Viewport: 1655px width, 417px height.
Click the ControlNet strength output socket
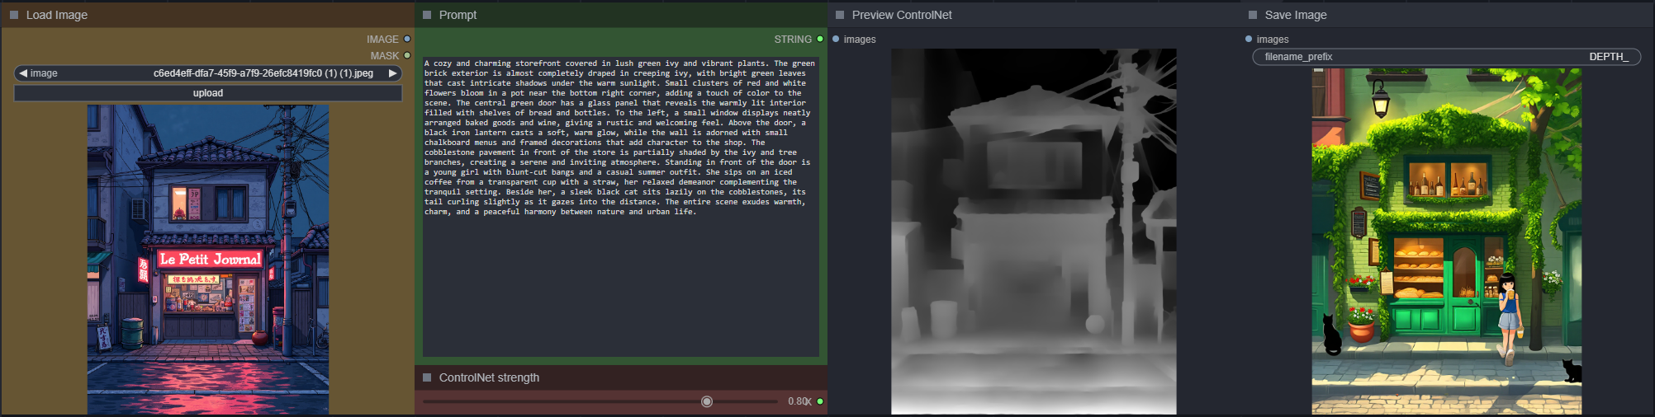tap(820, 401)
